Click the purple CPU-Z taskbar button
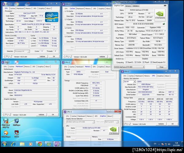Image resolution: width=184 pixels, height=153 pixels. coord(57,144)
